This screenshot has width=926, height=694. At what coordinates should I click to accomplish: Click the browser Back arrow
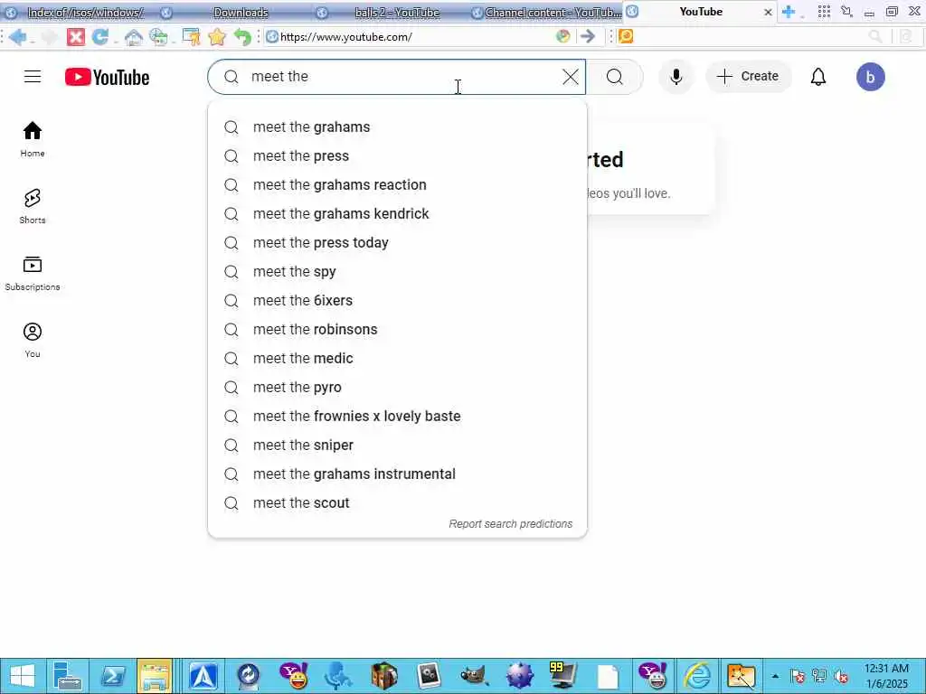[17, 37]
